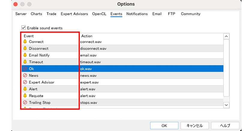
Task: Open the Expert Advisors tab
Action: [74, 14]
